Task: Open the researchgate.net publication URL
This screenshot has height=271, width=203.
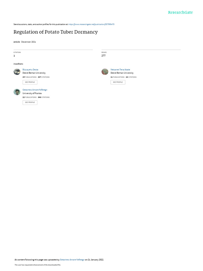Action: click(91, 24)
